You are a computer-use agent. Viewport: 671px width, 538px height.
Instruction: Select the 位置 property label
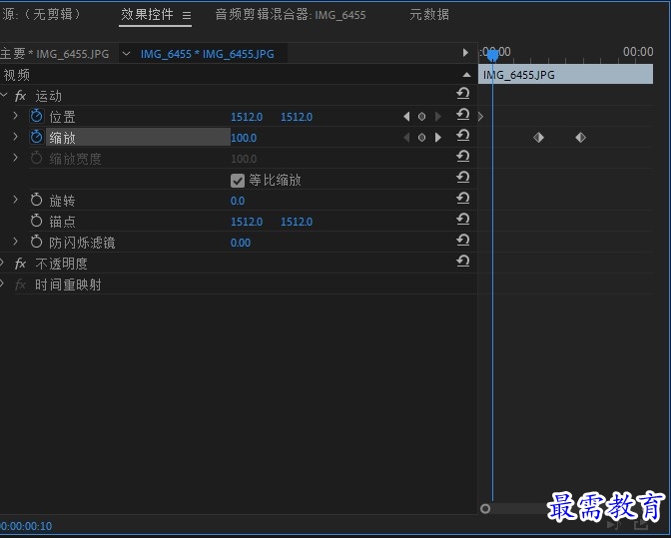click(x=62, y=117)
